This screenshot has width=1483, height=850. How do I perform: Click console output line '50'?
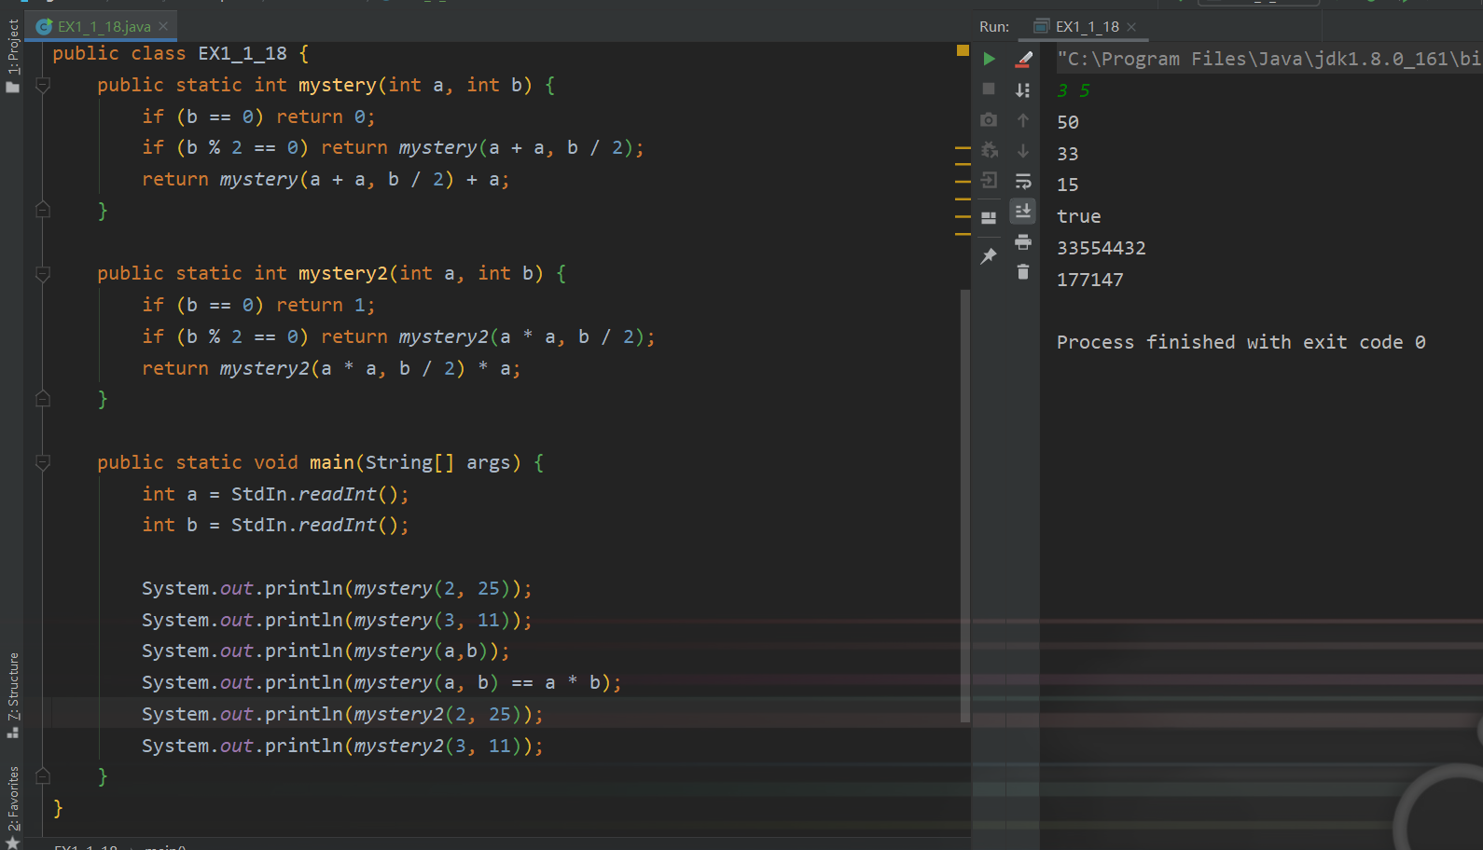tap(1068, 122)
